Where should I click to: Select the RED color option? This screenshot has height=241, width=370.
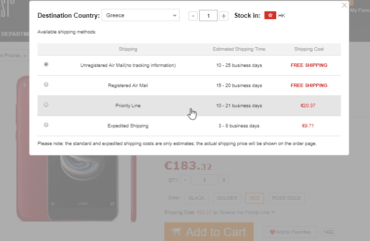[255, 198]
